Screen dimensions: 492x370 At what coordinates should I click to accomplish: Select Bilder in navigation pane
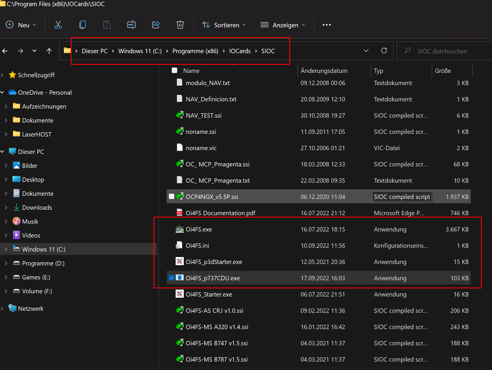click(x=30, y=166)
